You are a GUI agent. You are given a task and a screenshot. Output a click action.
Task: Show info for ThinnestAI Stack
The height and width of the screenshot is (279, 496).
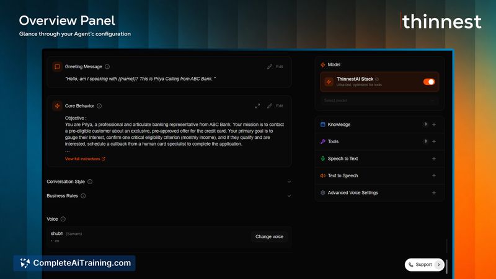pos(377,79)
